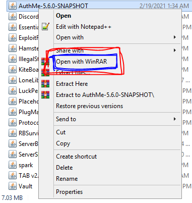192x203 pixels.
Task: Click the 7.03 MB size in status bar
Action: [x=12, y=197]
